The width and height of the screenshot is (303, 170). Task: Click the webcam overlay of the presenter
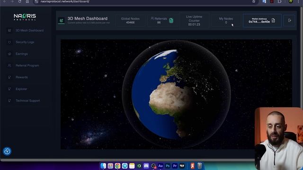pyautogui.click(x=279, y=138)
